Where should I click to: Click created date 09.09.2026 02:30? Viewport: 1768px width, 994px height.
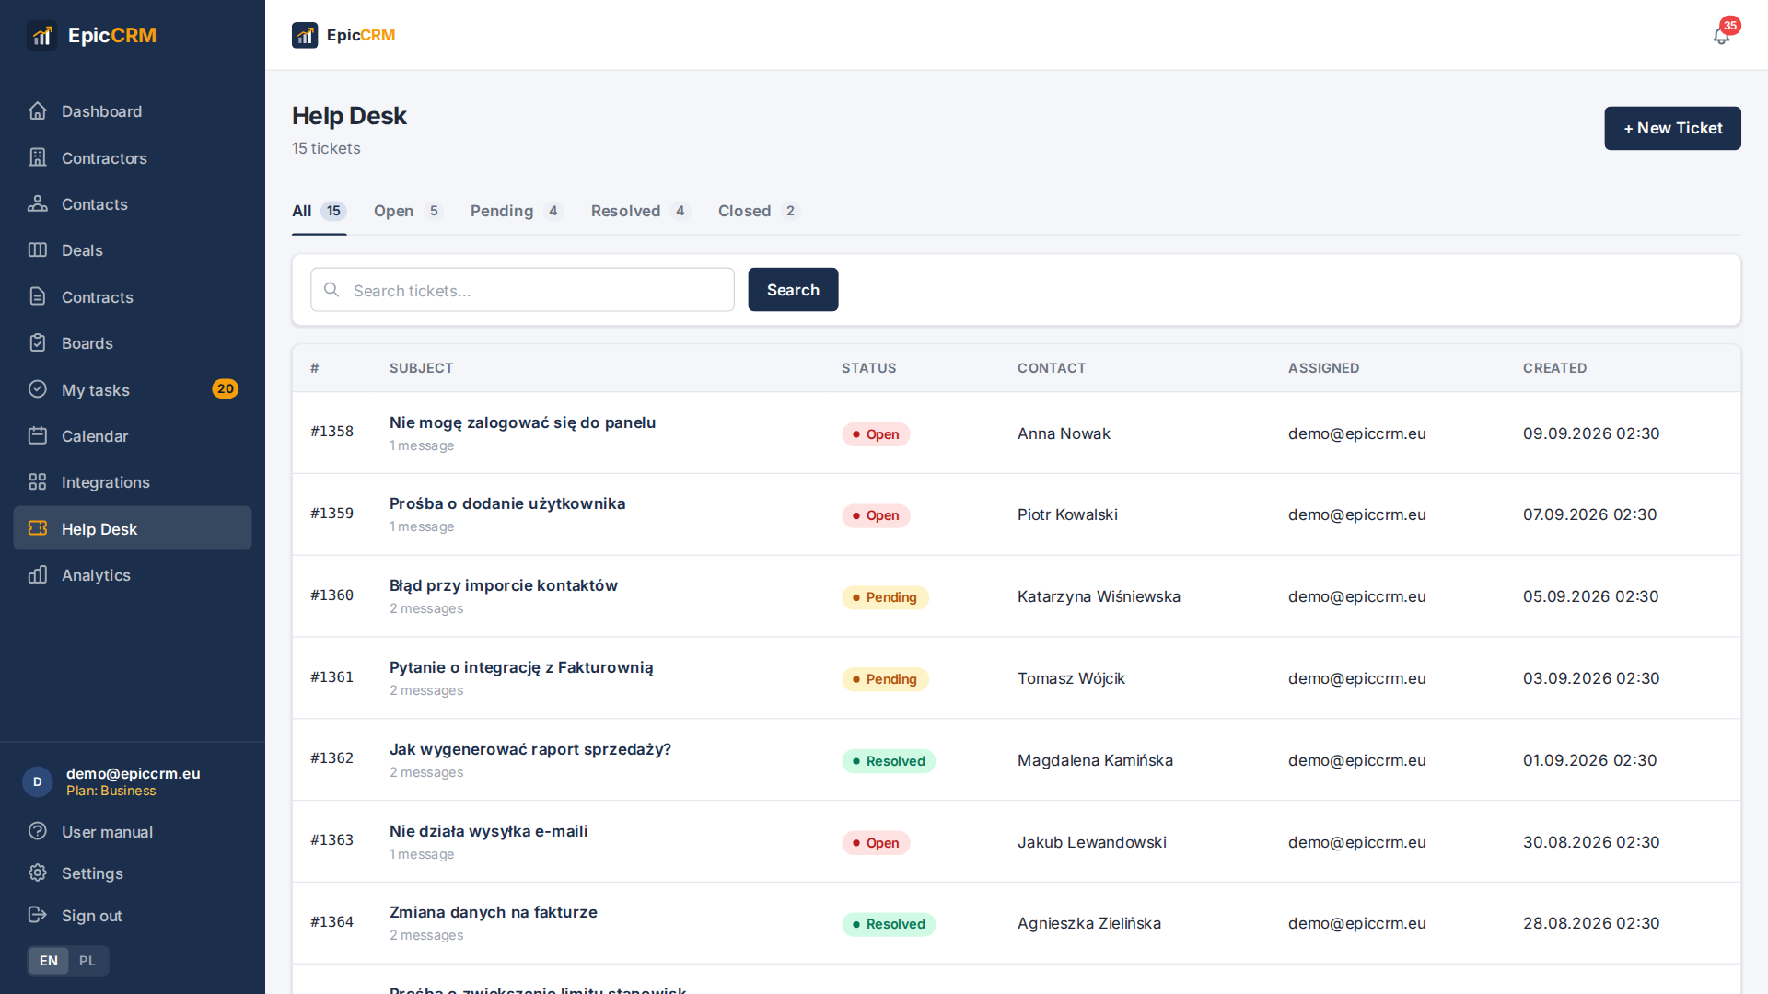[1591, 433]
